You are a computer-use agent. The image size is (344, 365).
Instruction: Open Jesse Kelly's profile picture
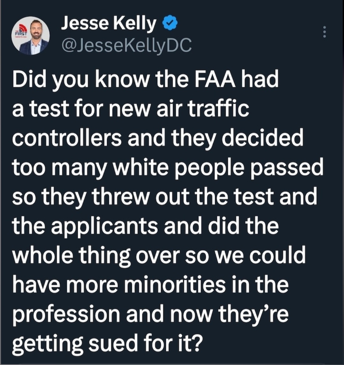pyautogui.click(x=31, y=35)
